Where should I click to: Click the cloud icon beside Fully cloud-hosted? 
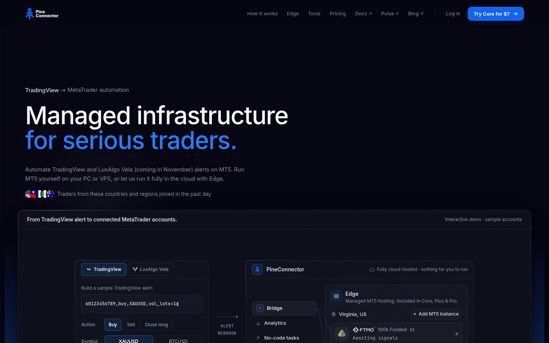[372, 269]
